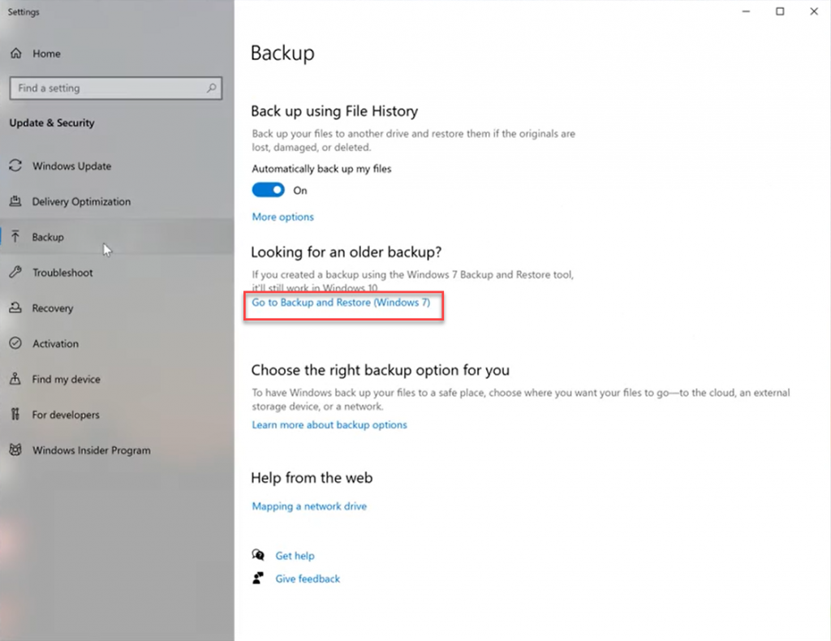Select For developers in sidebar
The height and width of the screenshot is (641, 831).
[117, 415]
